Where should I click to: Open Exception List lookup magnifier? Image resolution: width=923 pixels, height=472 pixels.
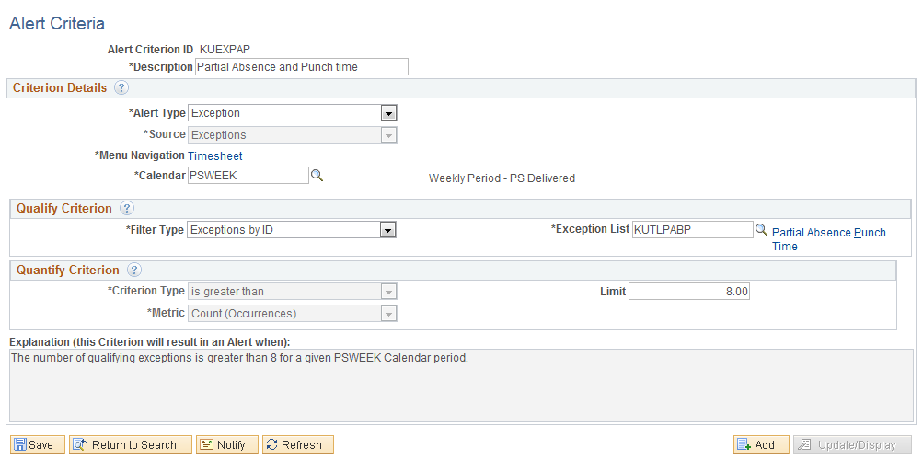click(761, 229)
